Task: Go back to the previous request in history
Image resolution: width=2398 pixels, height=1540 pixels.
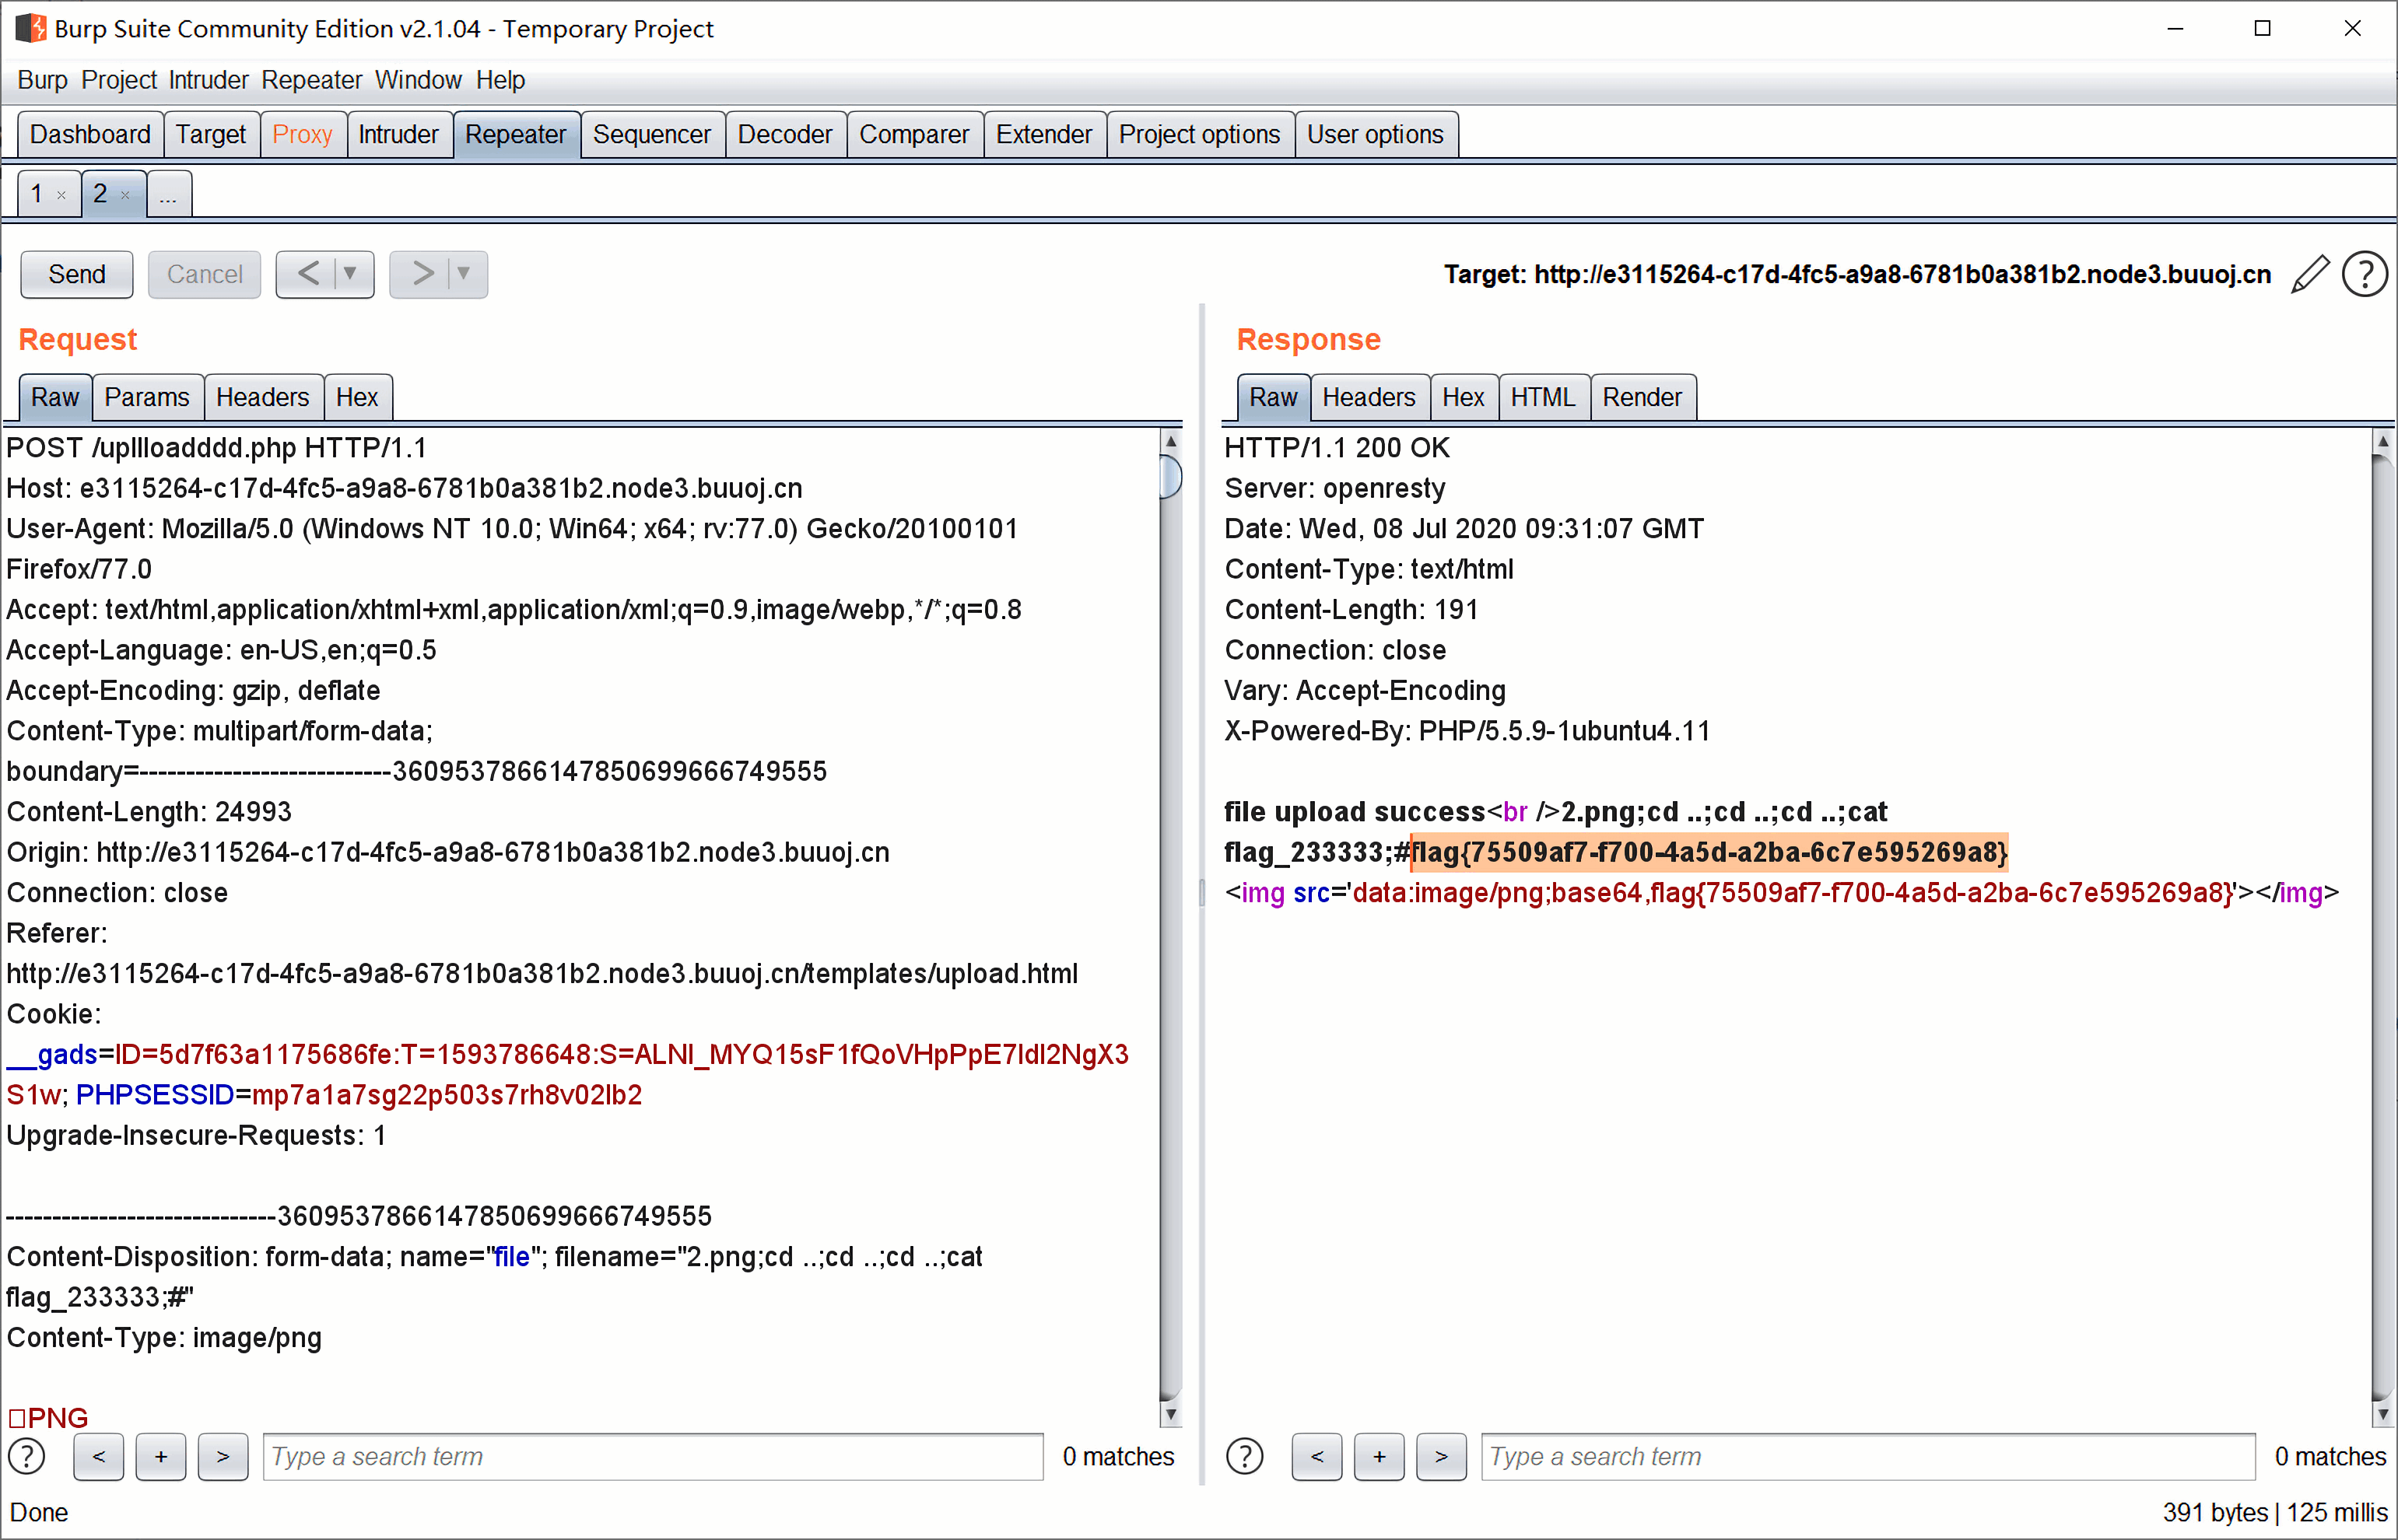Action: tap(308, 274)
